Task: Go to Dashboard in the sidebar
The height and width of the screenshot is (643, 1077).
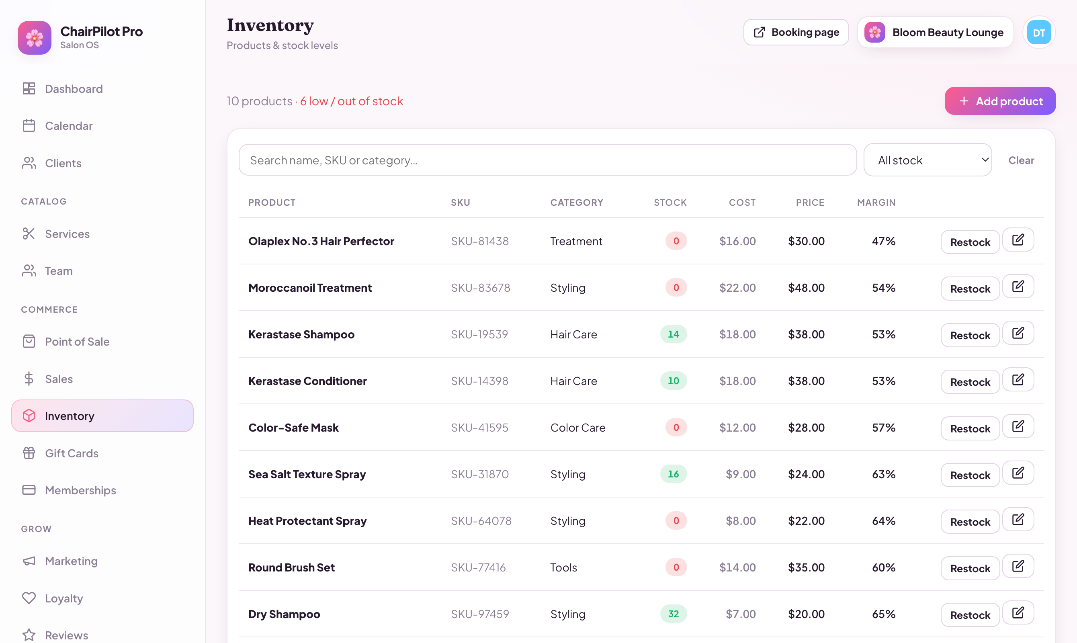Action: point(102,88)
